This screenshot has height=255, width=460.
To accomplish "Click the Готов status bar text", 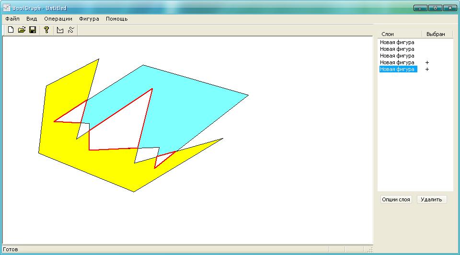I will tap(11, 249).
